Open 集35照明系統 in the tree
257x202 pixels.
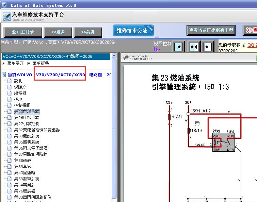pyautogui.click(x=27, y=142)
